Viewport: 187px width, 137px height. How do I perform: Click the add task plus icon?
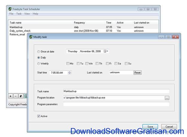tap(10, 96)
